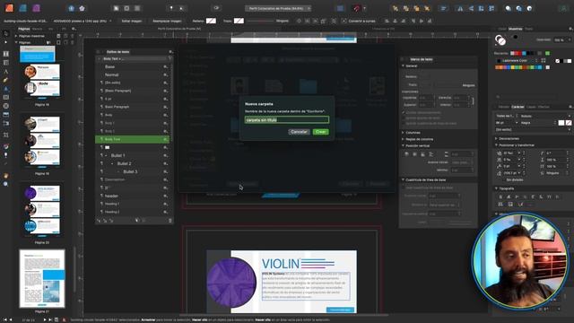Select the Zoom tool in Tools panel
The height and width of the screenshot is (323, 574).
coord(6,184)
